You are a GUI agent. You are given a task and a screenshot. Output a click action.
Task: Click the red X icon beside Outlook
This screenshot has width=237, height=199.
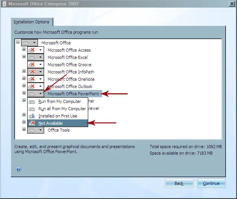point(31,86)
